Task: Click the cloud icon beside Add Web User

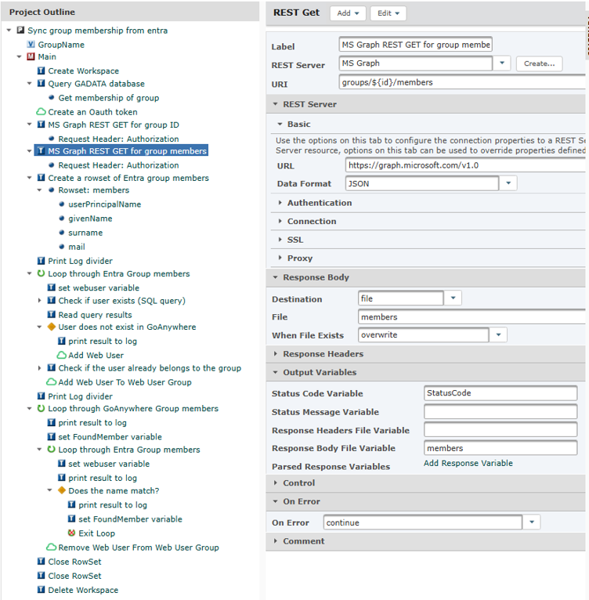Action: pyautogui.click(x=61, y=355)
